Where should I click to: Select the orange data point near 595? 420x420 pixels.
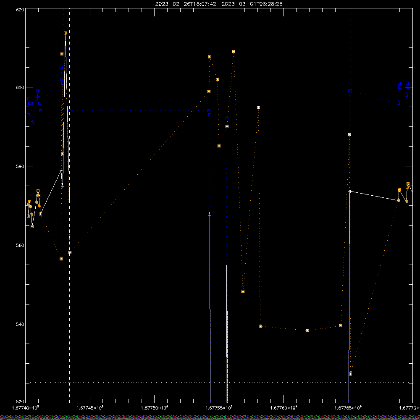(x=258, y=108)
